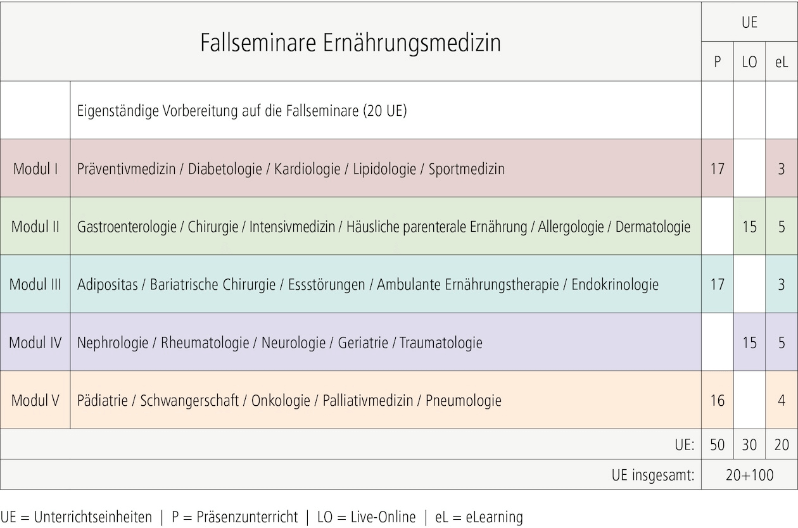
Task: Click the Nephrologie / Rheumatologie topics cell
Action: click(x=279, y=343)
